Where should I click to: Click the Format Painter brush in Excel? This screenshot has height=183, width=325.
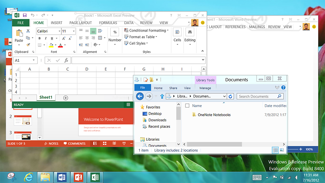pyautogui.click(x=28, y=44)
